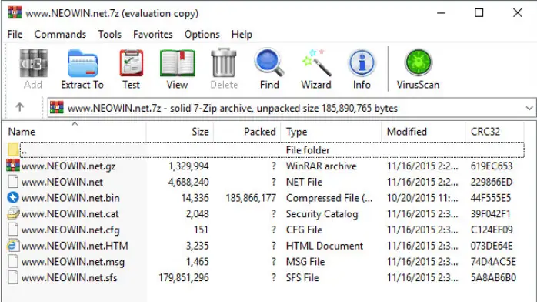The image size is (537, 302).
Task: Select the www.NEOWIN.net.cfg file name
Action: coord(70,230)
